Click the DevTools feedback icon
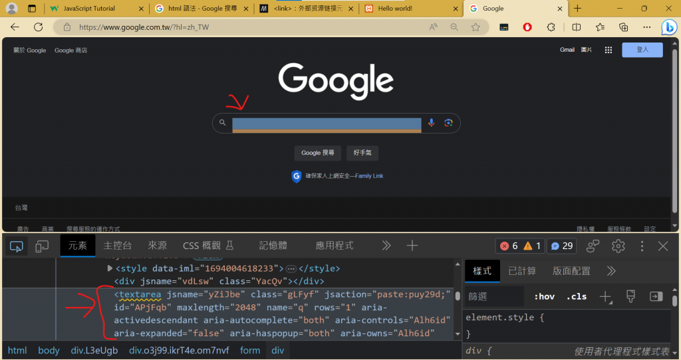 click(x=593, y=246)
